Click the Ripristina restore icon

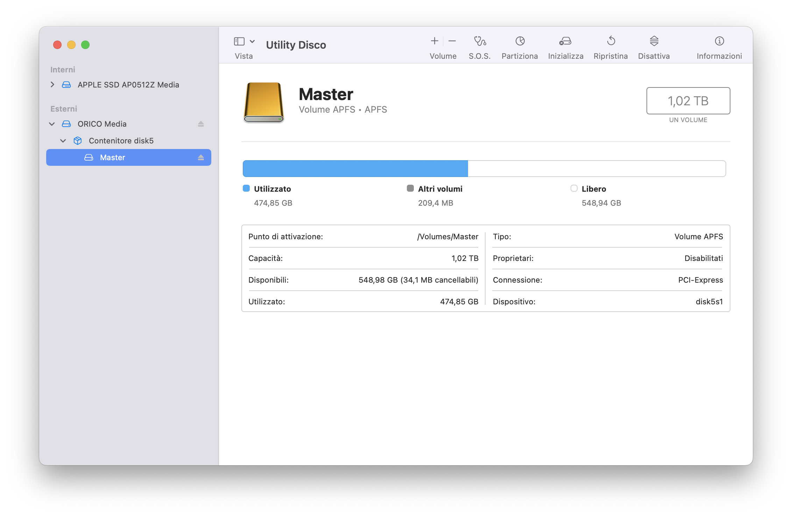[x=611, y=41]
